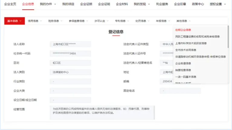The height and width of the screenshot is (130, 232).
Task: Select the 基本信息 red tab
Action: tap(14, 21)
